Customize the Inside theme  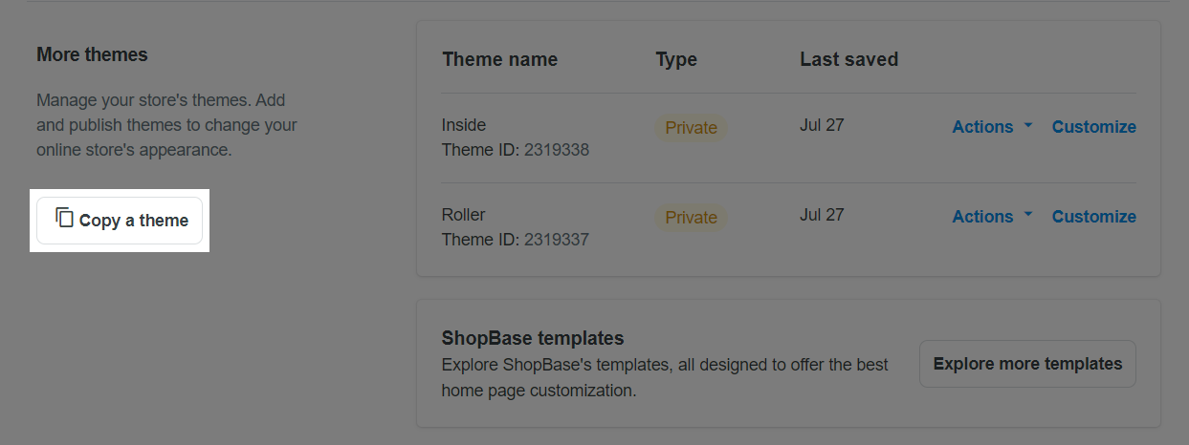click(x=1093, y=127)
